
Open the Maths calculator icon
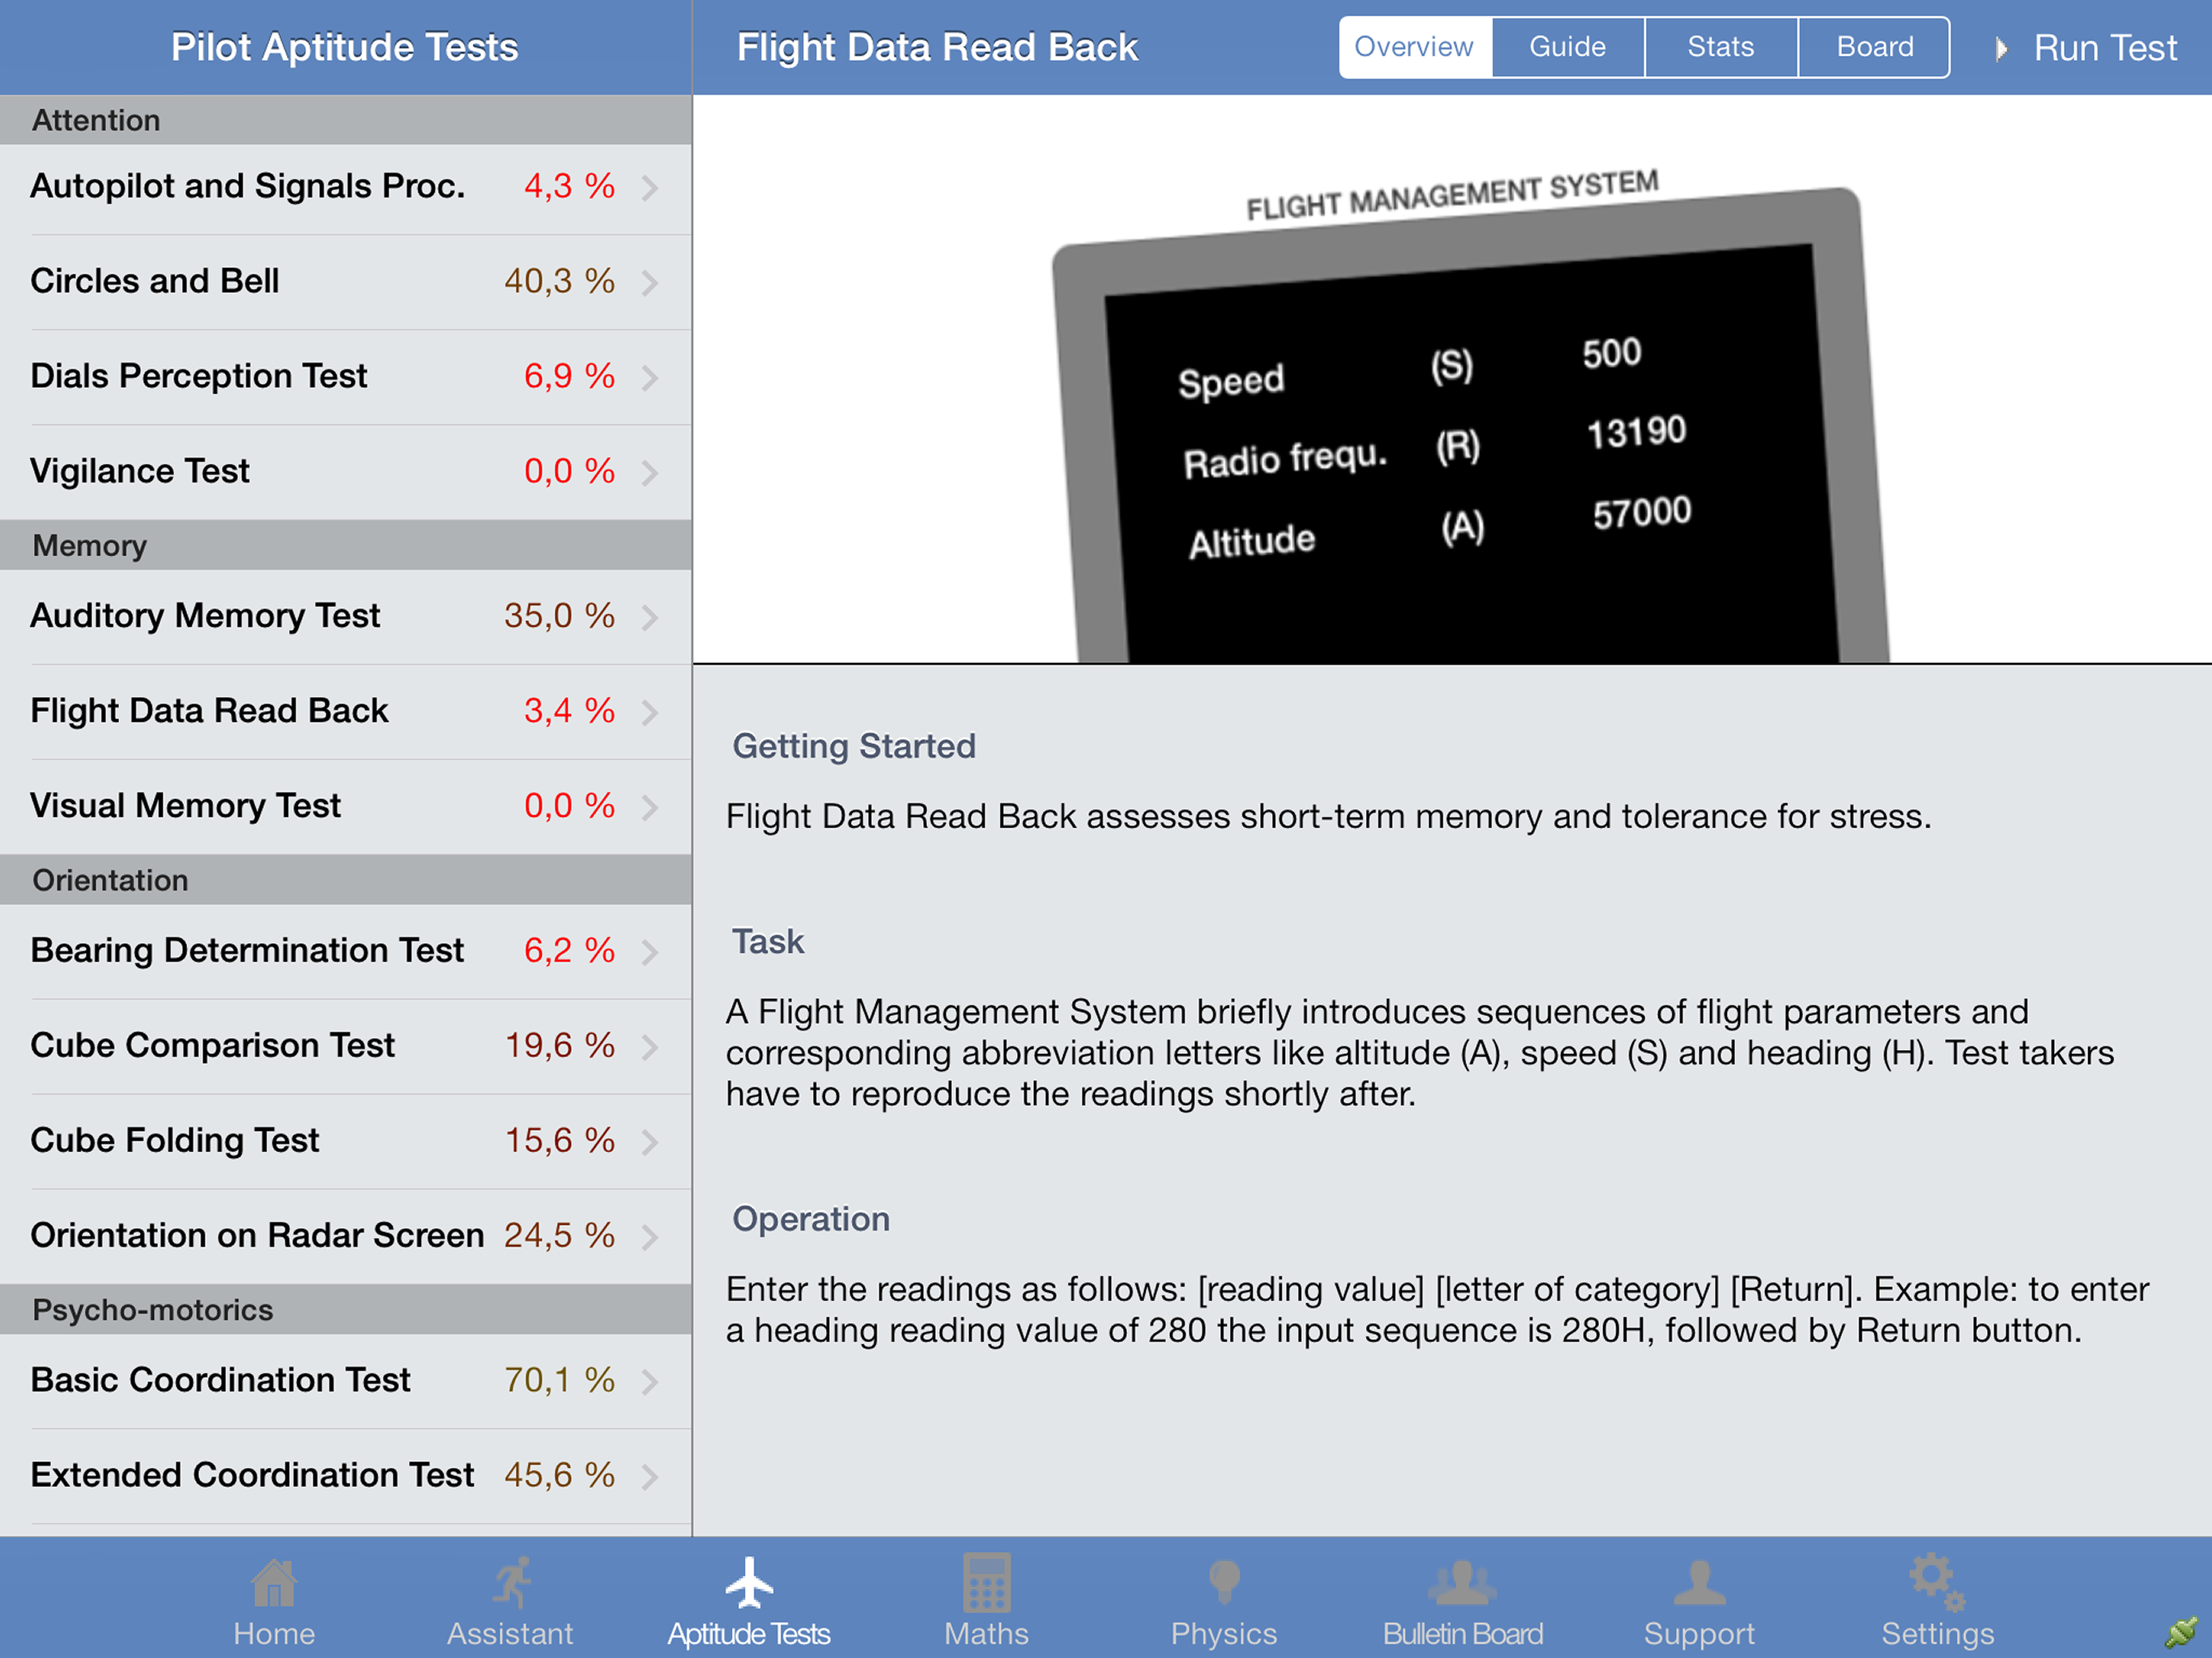pos(986,1584)
